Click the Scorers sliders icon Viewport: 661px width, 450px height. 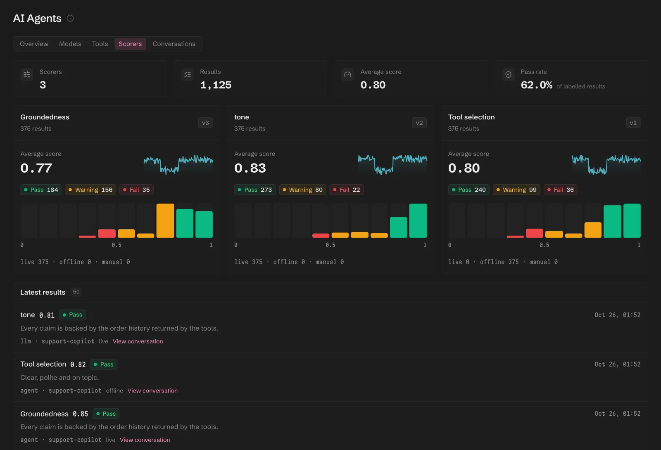click(x=27, y=74)
